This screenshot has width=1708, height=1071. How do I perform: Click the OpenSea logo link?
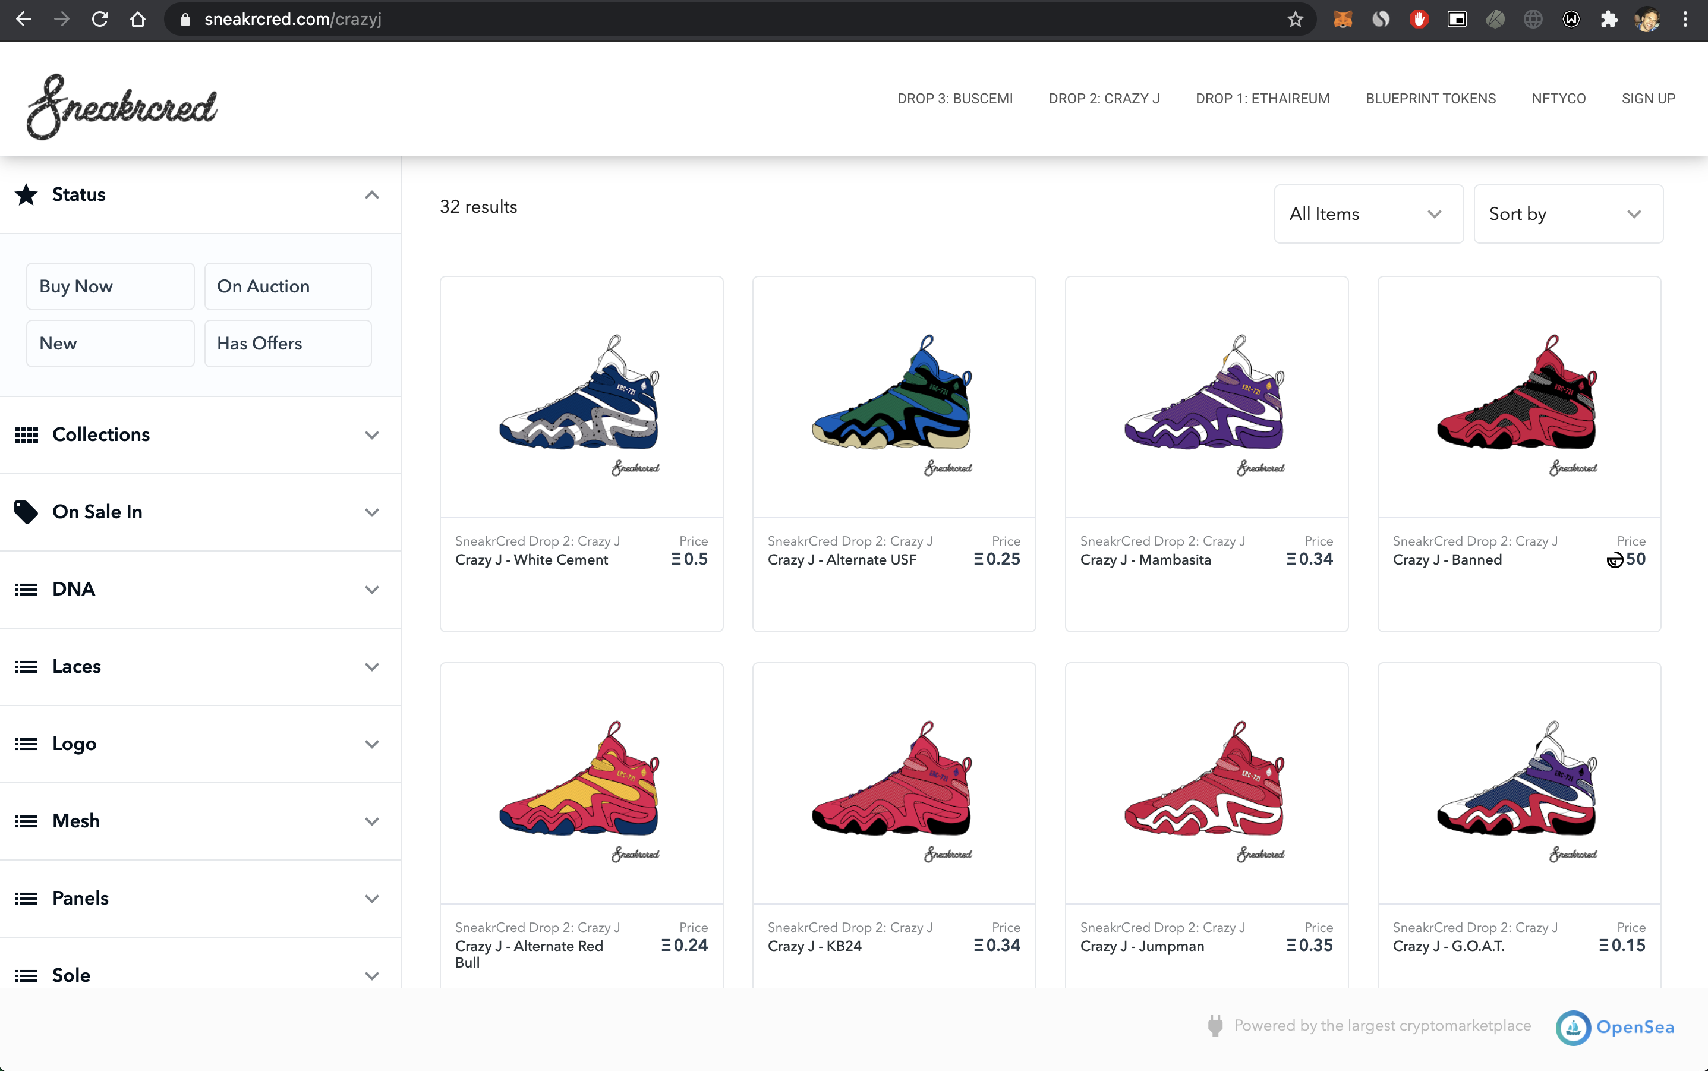click(x=1616, y=1026)
